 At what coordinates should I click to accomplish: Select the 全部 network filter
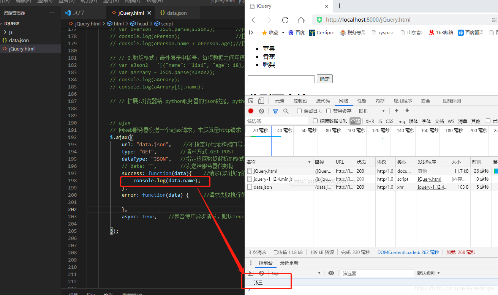(x=355, y=121)
